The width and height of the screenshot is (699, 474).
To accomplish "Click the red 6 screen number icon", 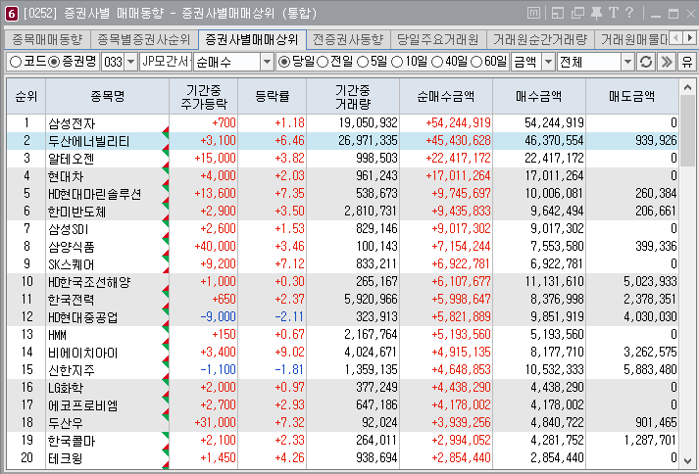I will click(11, 14).
